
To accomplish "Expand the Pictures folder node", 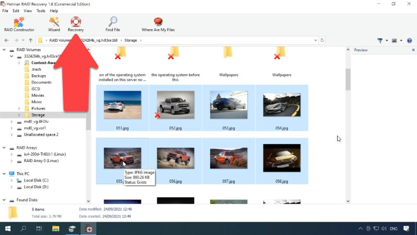I will pyautogui.click(x=19, y=109).
